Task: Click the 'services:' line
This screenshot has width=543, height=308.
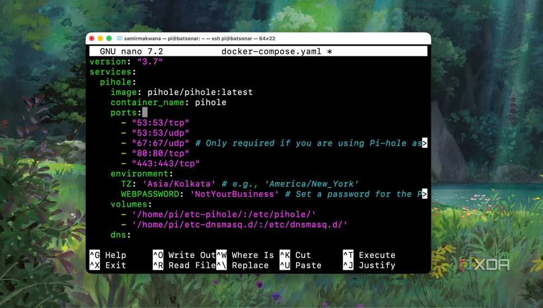Action: tap(113, 72)
